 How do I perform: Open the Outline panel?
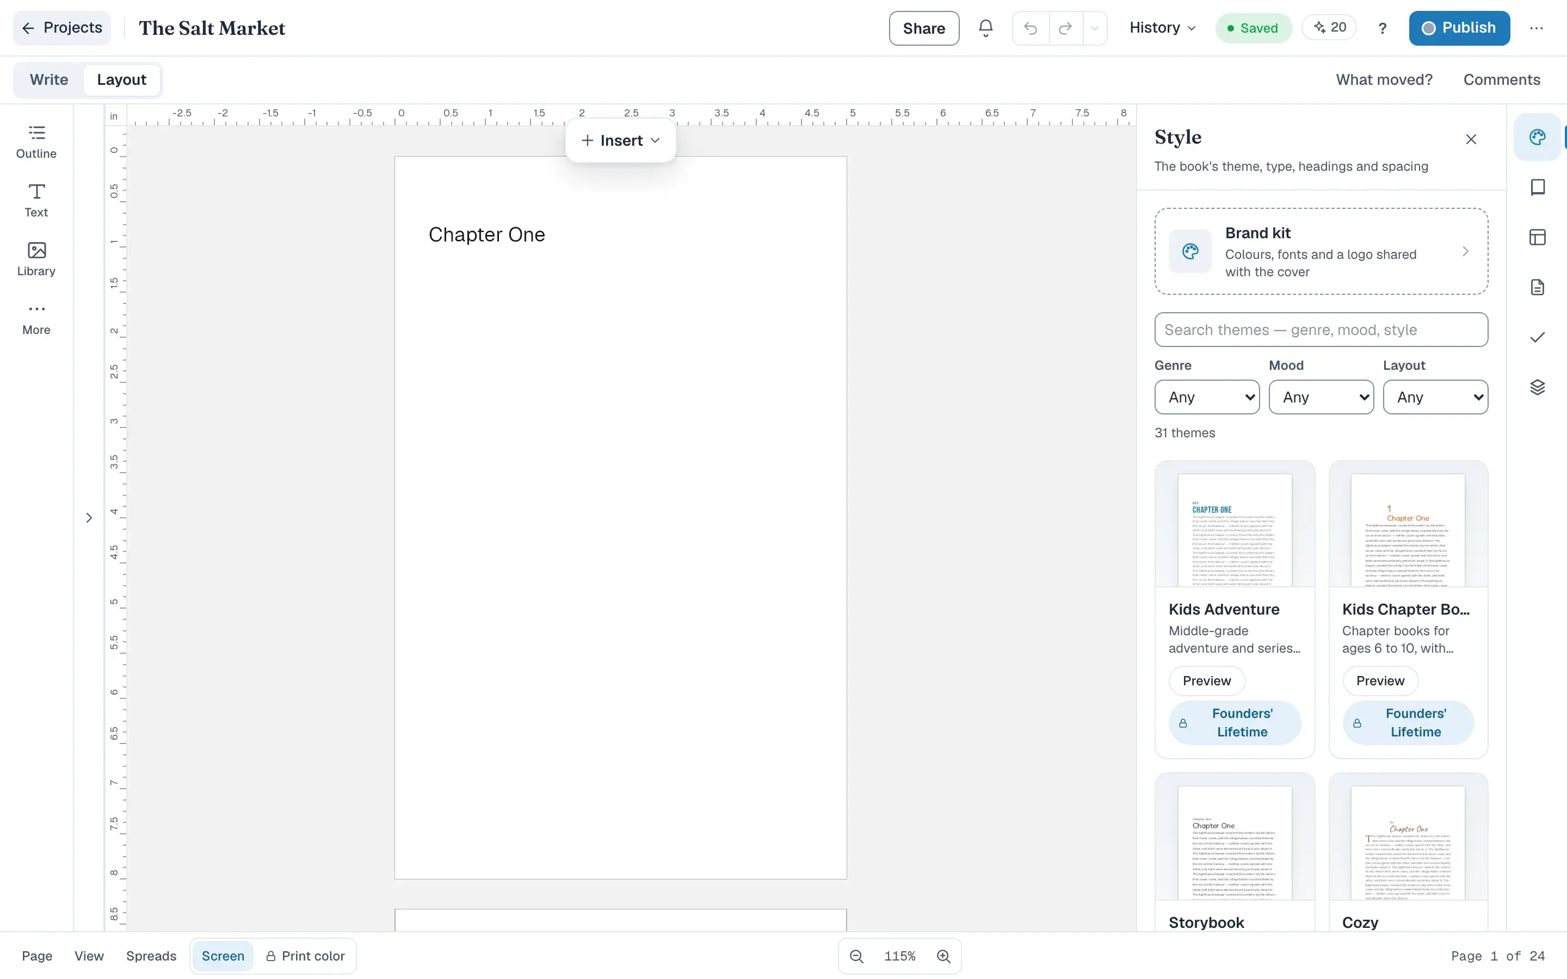[x=36, y=142]
